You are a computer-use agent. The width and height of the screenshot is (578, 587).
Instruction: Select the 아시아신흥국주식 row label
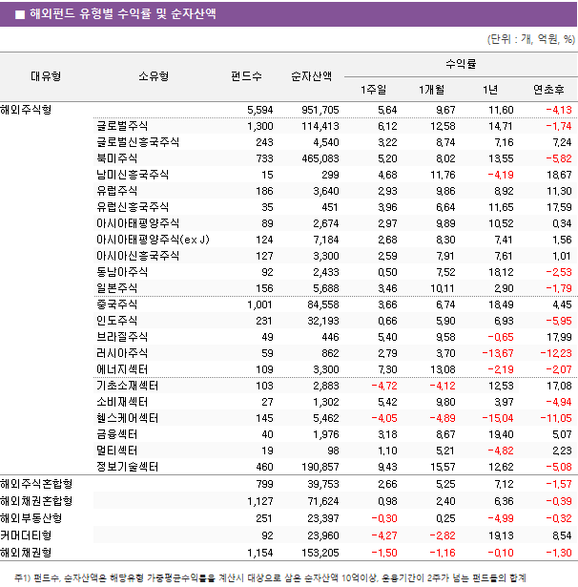pos(137,256)
